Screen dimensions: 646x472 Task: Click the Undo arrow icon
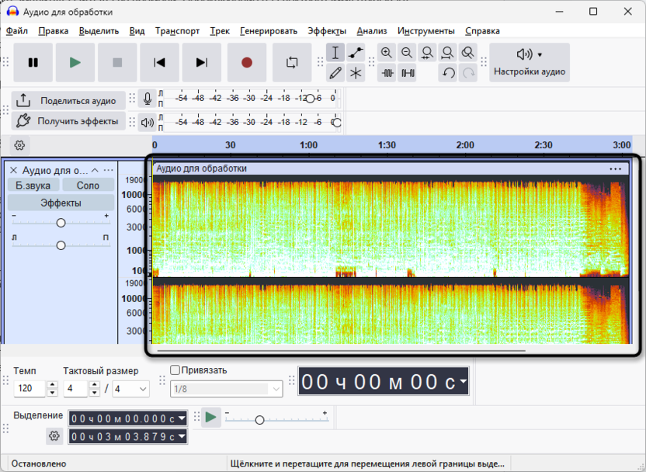click(448, 73)
